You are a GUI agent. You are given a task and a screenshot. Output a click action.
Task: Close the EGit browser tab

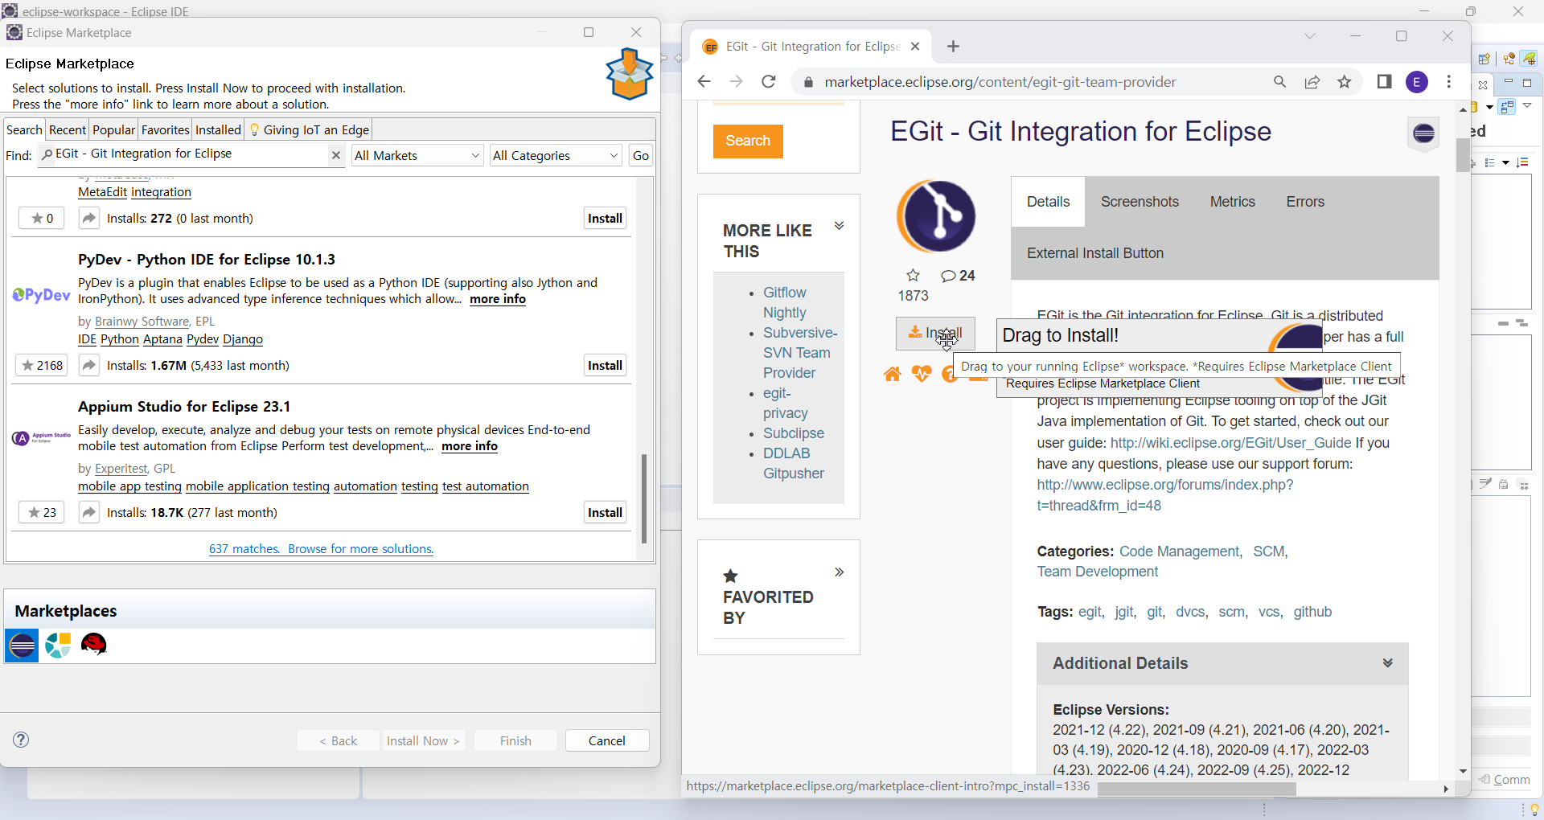915,47
